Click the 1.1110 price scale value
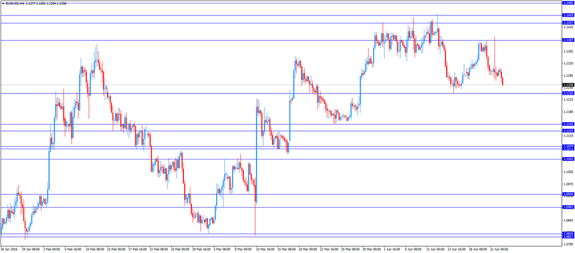The width and height of the screenshot is (575, 253). click(569, 136)
